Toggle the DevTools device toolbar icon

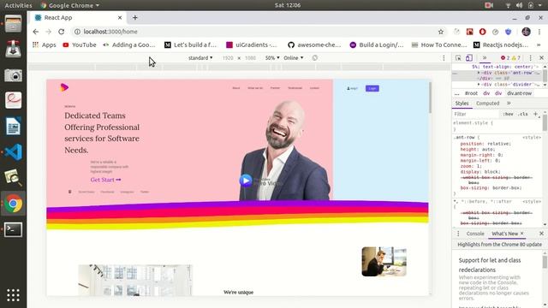pos(469,58)
